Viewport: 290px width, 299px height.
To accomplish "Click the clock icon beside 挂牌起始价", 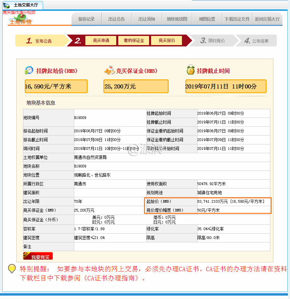I will pyautogui.click(x=29, y=71).
